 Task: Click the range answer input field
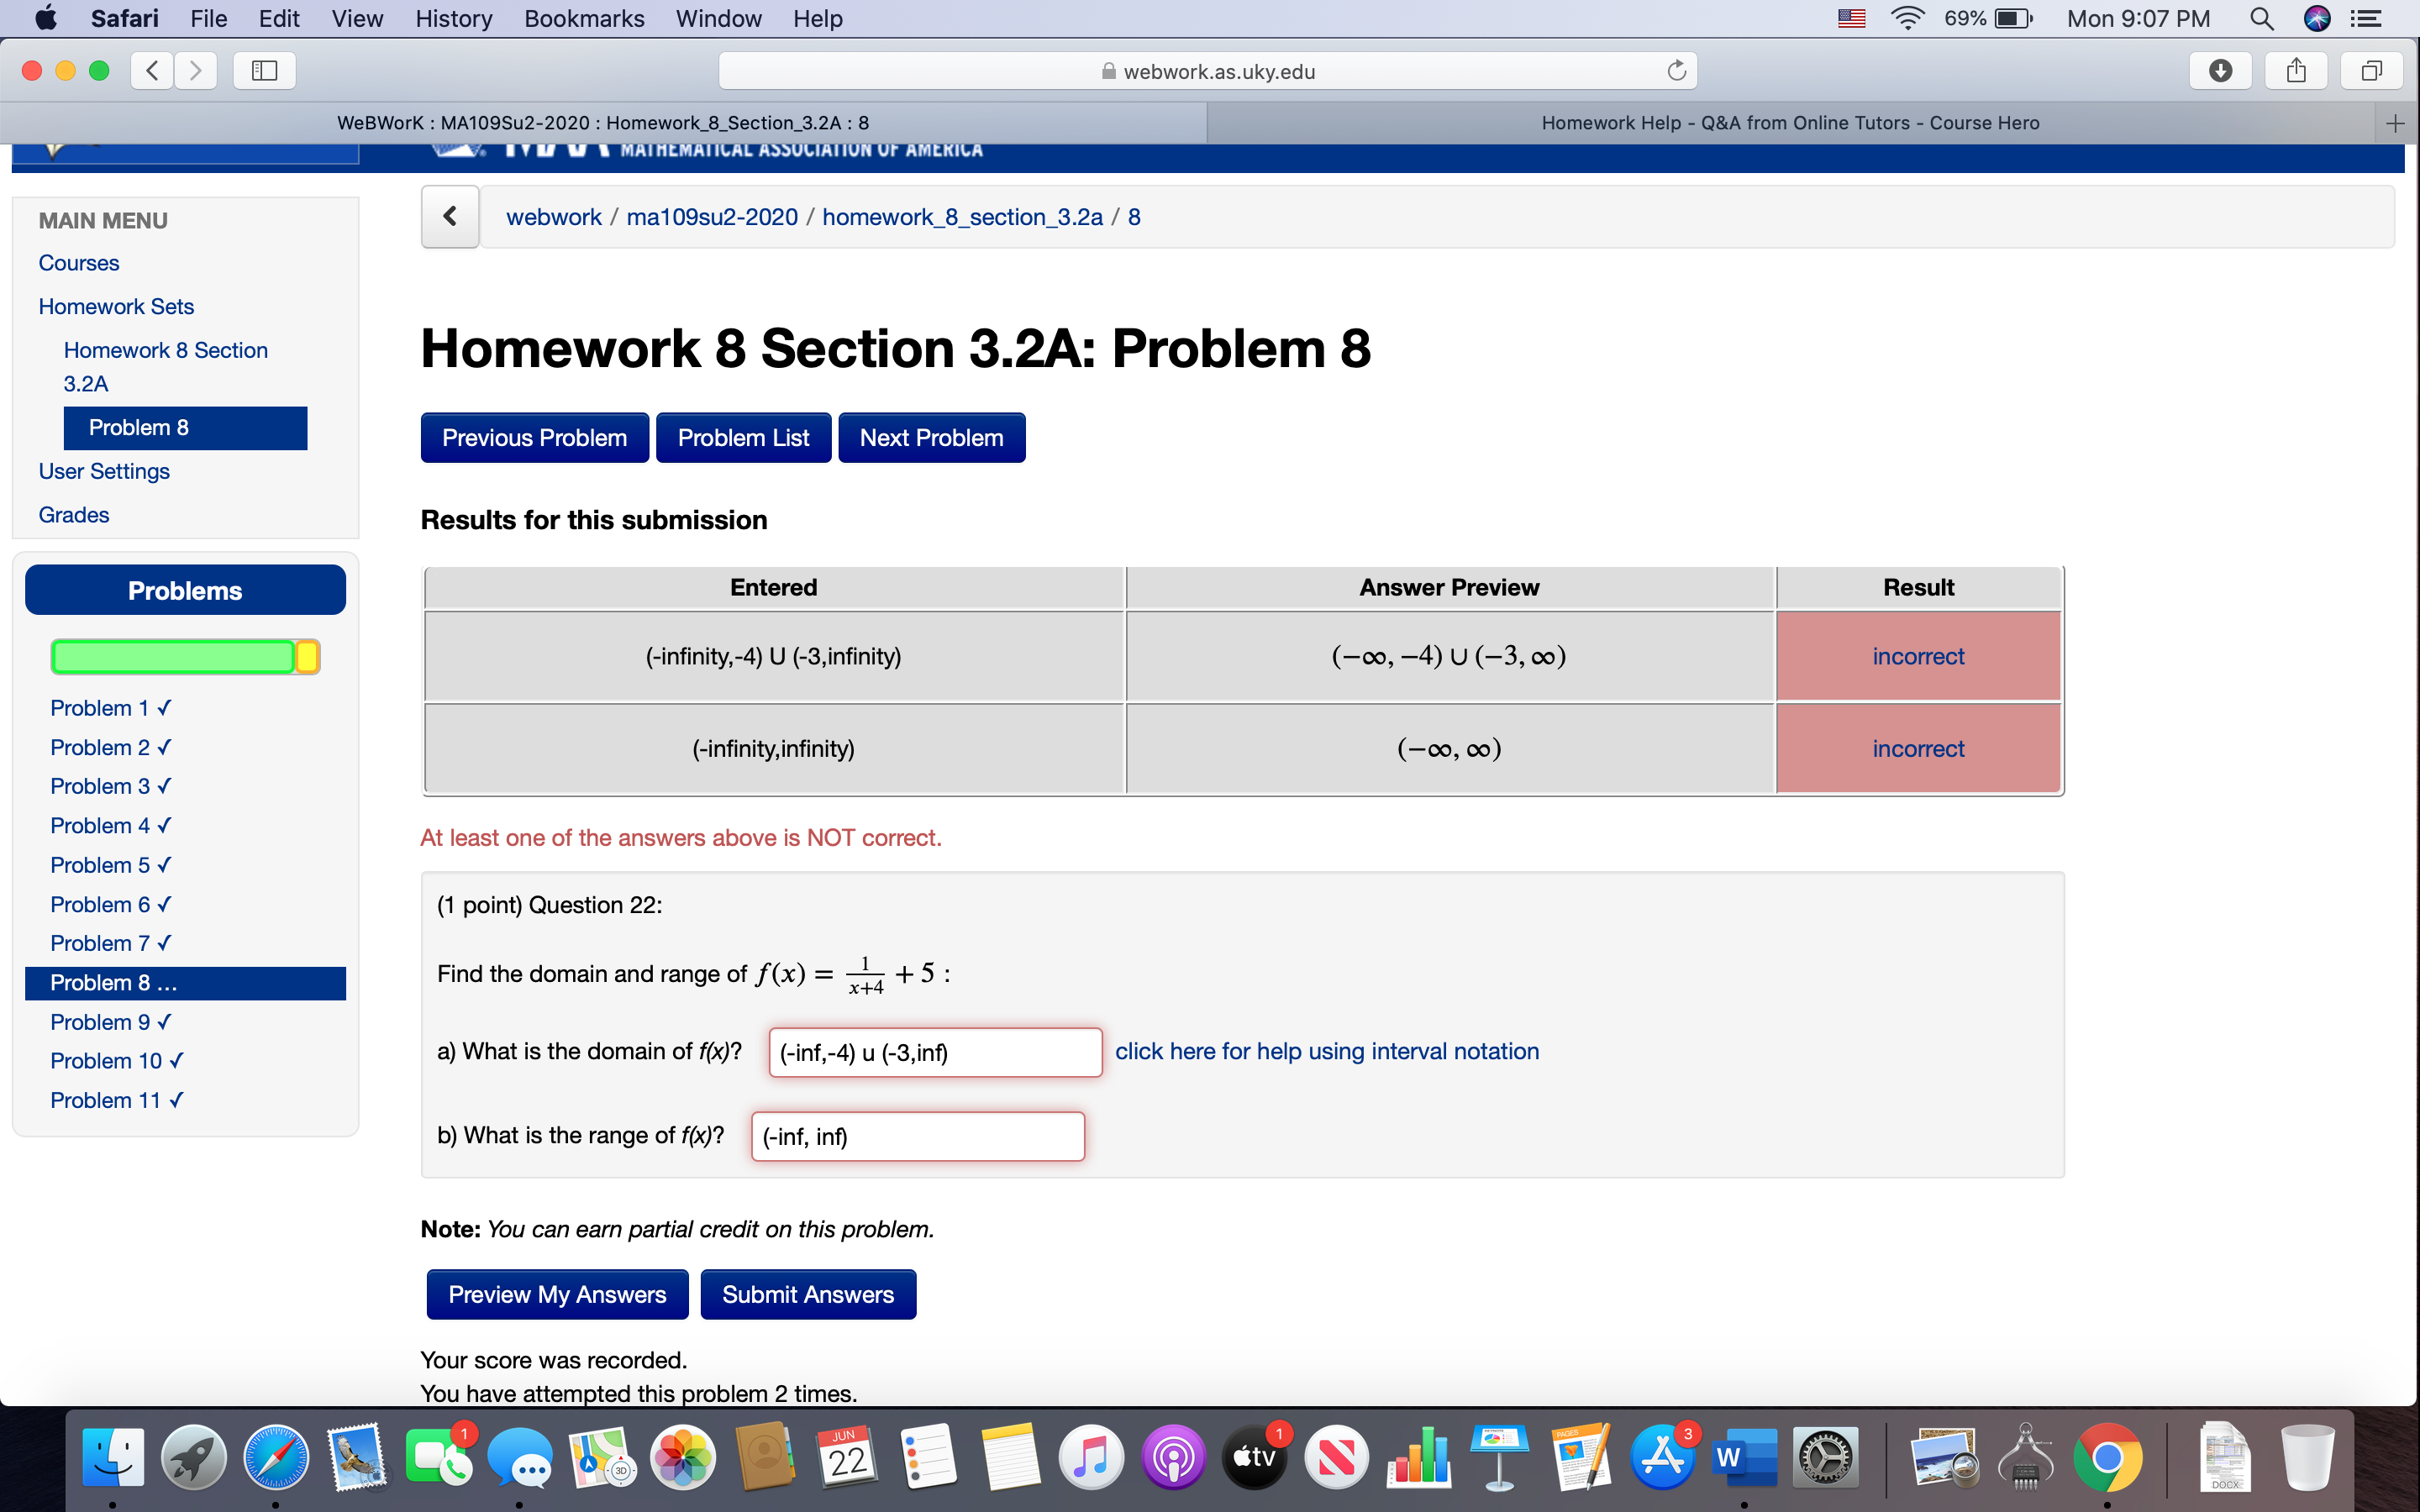pos(917,1136)
